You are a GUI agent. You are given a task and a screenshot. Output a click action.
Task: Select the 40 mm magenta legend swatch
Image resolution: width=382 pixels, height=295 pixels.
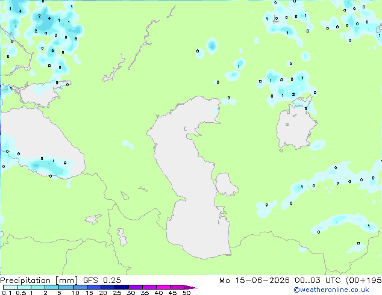pos(163,287)
